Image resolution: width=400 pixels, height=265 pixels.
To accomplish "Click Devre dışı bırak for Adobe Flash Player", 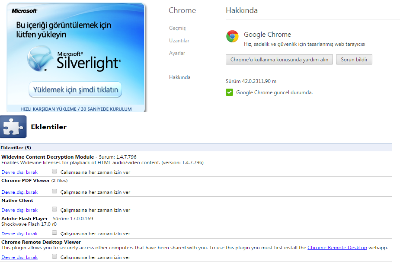I will [x=19, y=233].
